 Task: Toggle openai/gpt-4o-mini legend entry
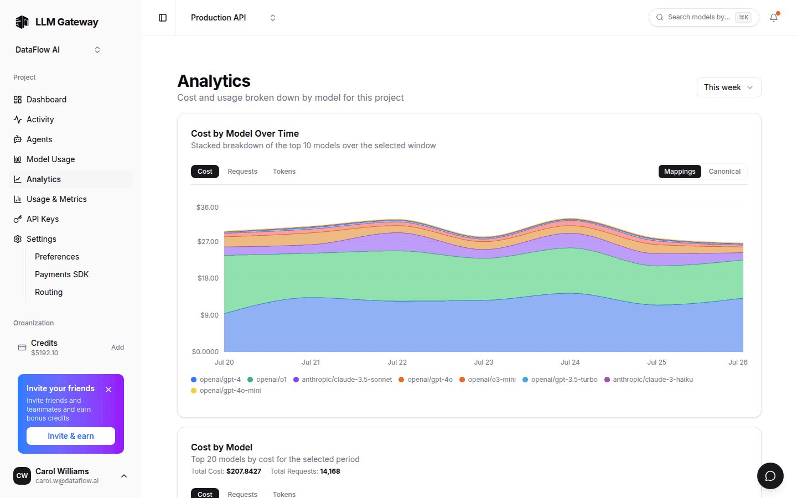coord(226,391)
